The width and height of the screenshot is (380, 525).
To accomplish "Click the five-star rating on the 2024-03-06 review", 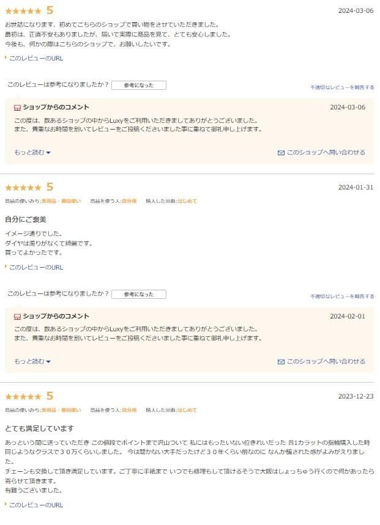I will (23, 11).
